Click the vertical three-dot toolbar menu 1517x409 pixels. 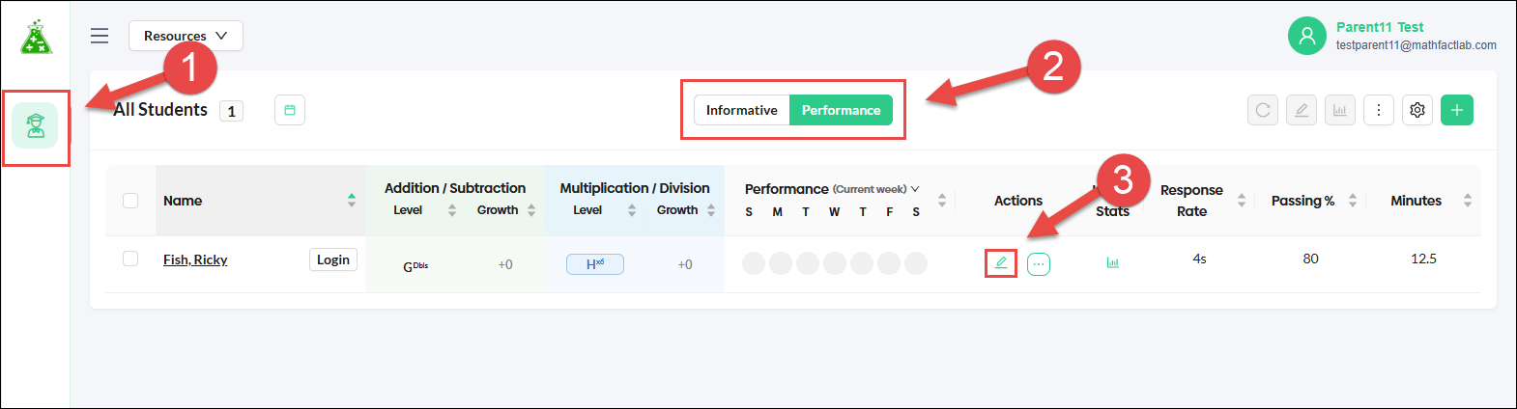(1379, 110)
